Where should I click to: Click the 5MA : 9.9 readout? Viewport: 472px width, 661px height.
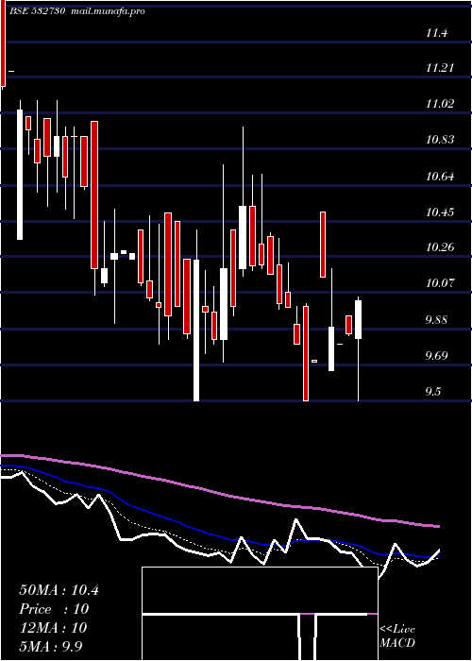point(51,646)
